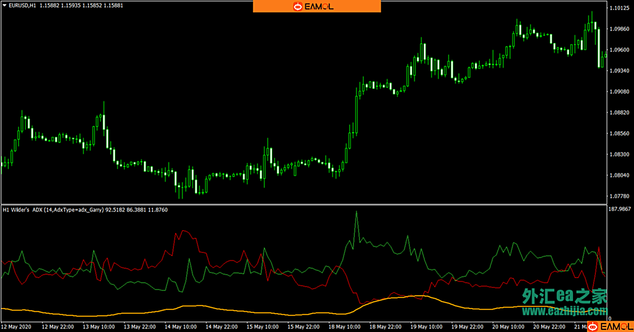
Task: Expand the triangle arrow beside EURUSD,H1
Action: point(4,6)
